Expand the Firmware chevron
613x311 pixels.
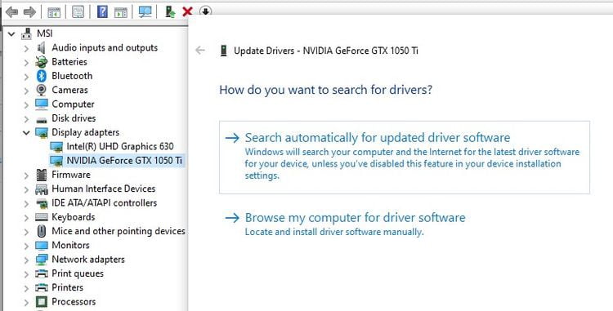(x=26, y=175)
